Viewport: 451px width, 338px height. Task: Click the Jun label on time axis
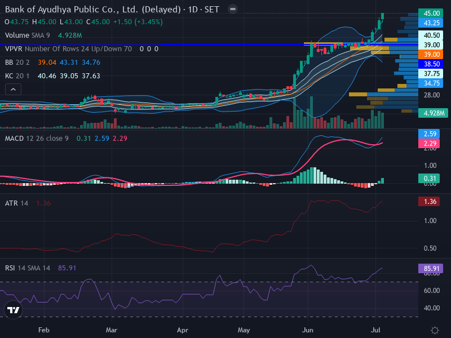(x=307, y=330)
